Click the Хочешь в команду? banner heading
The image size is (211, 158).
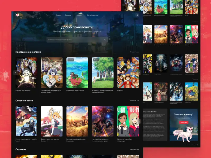[184, 115]
